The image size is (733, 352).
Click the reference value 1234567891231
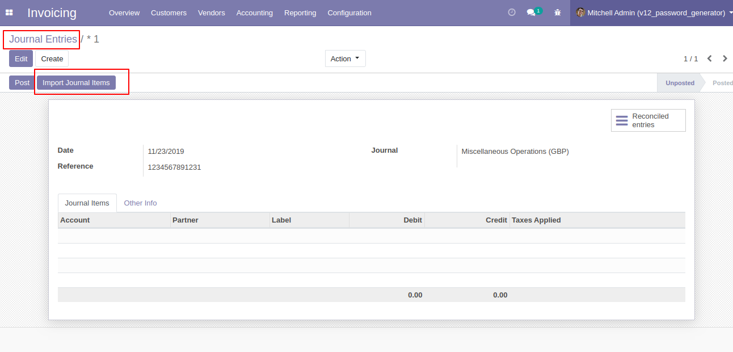(x=174, y=167)
